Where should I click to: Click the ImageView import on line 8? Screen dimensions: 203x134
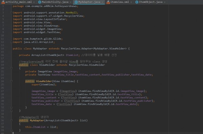pyautogui.click(x=54, y=29)
